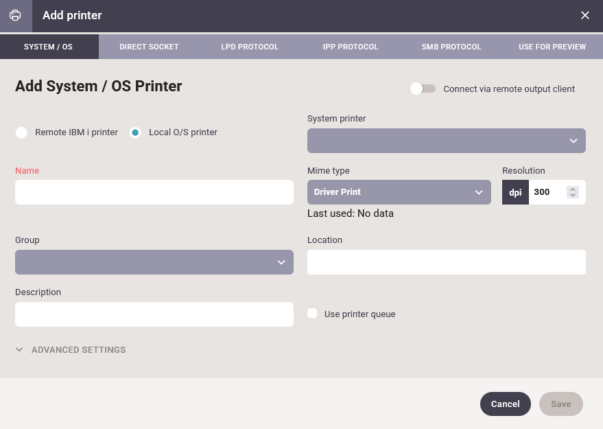Go to the IPP Protocol tab
This screenshot has height=429, width=603.
(x=351, y=47)
